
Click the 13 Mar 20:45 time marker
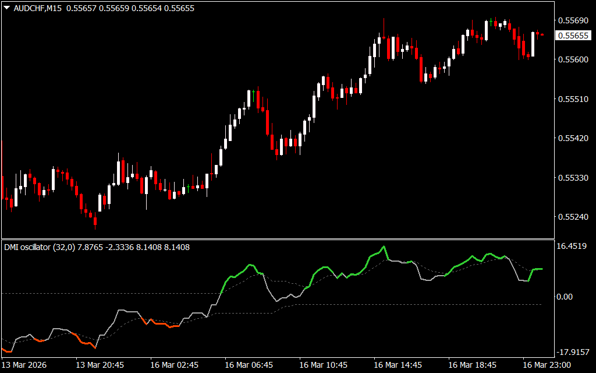tap(100, 365)
